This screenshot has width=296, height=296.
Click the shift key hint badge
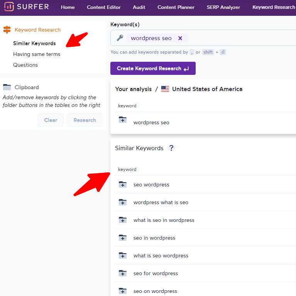(208, 52)
